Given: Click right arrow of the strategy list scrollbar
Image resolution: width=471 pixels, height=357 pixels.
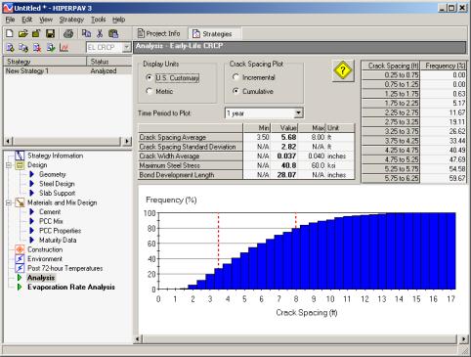Looking at the screenshot, I should pos(127,141).
